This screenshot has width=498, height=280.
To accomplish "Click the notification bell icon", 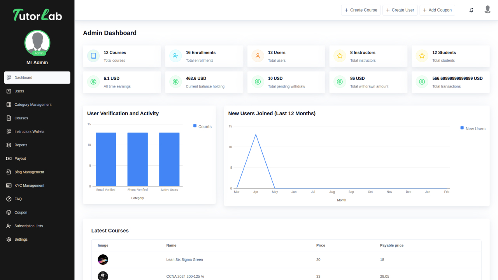I will click(471, 10).
